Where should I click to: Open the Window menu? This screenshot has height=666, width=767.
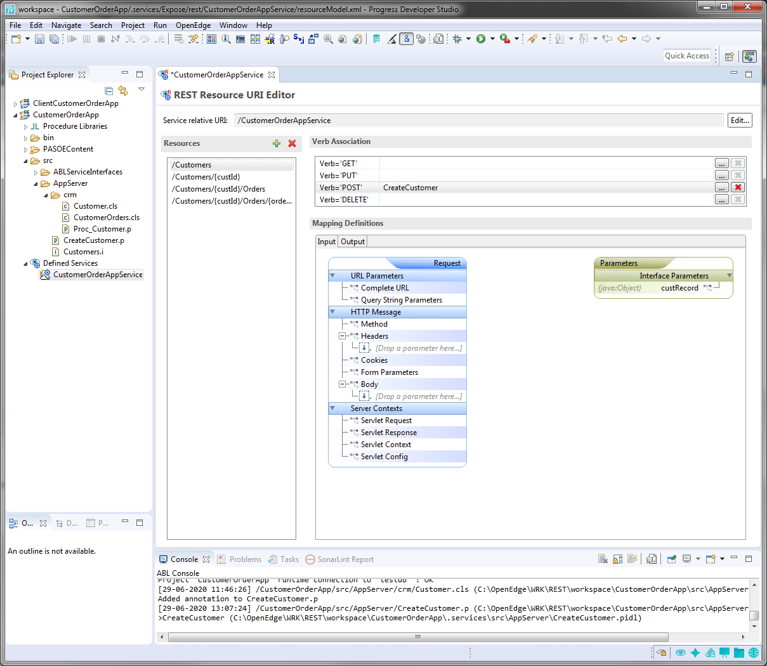point(233,25)
